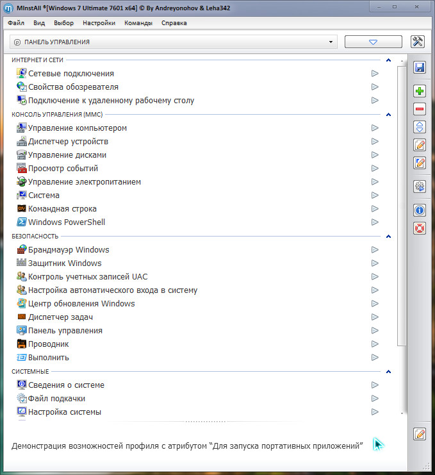Click the Центр обновления Windows icon
The width and height of the screenshot is (435, 475).
[x=22, y=303]
